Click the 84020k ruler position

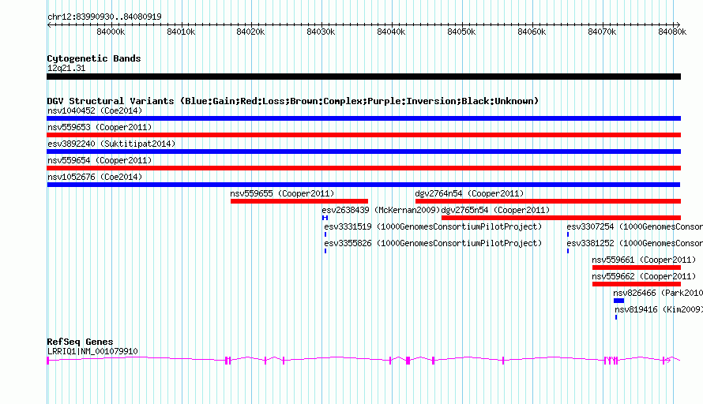pyautogui.click(x=250, y=32)
